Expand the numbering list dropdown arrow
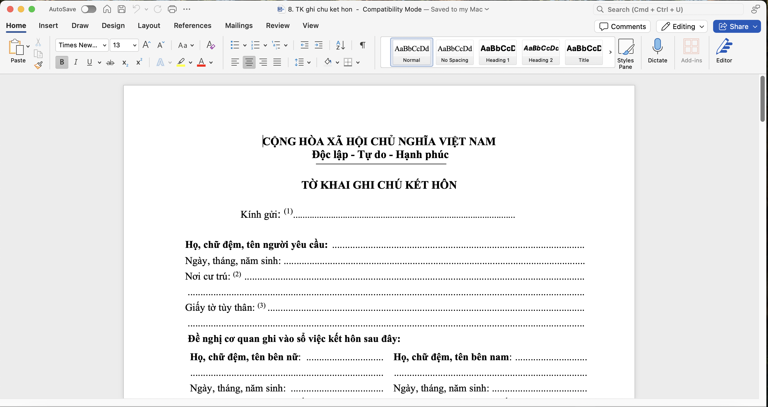768x407 pixels. [265, 45]
